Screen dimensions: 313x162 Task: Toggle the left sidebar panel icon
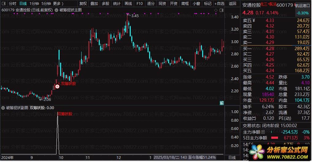[4, 4]
